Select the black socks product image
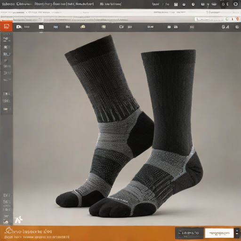This screenshot has width=241, height=241. (129, 126)
